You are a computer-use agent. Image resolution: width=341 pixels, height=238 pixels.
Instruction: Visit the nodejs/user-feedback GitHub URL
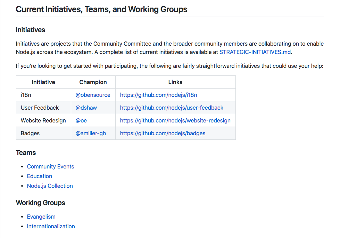172,108
